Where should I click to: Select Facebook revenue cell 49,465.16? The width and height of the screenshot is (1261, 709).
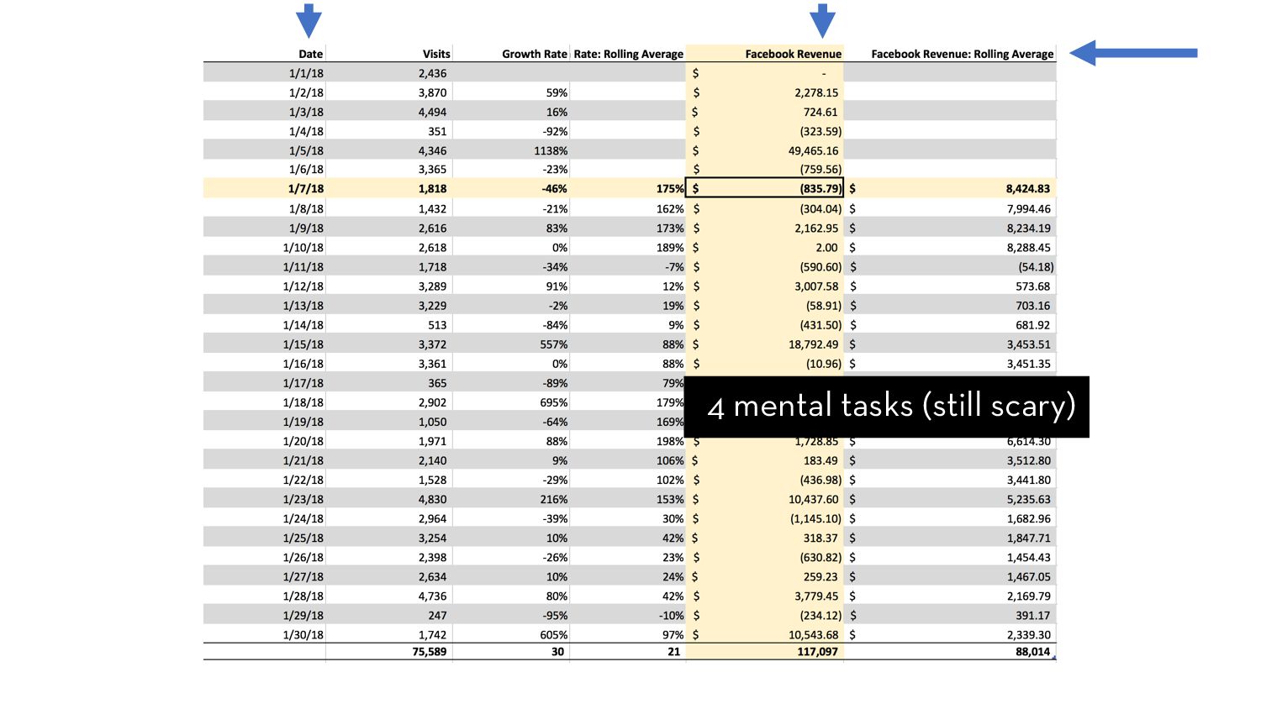coord(813,150)
